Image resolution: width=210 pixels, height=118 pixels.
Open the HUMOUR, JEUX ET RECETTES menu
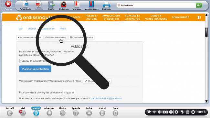click(111, 17)
